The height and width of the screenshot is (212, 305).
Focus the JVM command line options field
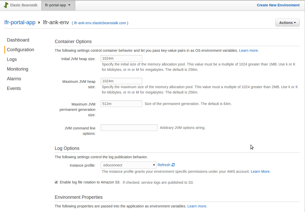(x=129, y=128)
